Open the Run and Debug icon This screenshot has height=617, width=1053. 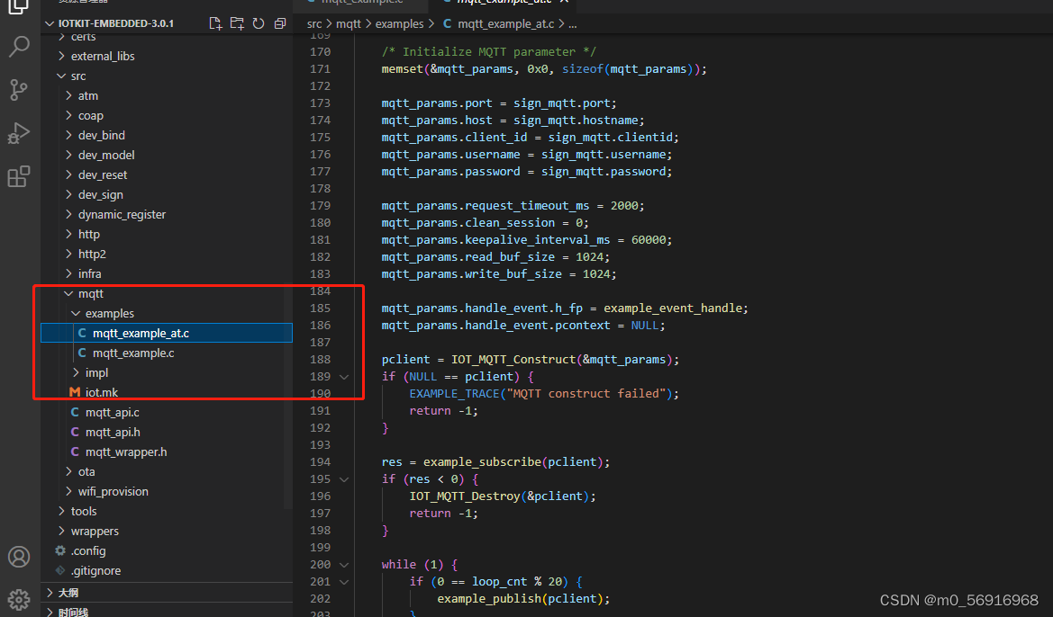20,132
